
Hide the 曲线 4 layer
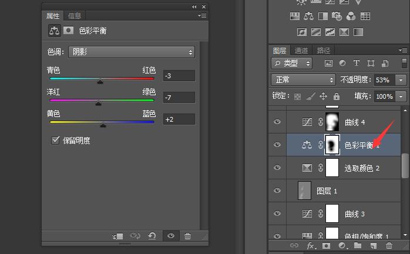[x=277, y=122]
